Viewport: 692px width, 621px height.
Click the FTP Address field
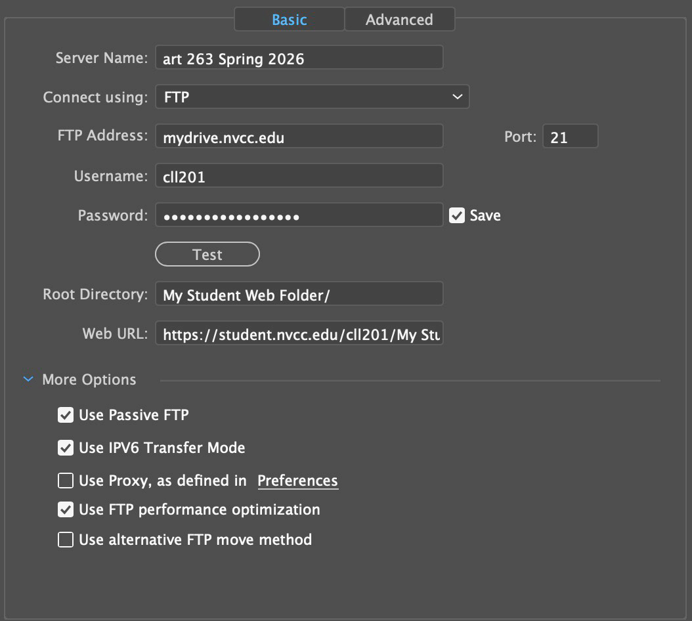(299, 137)
